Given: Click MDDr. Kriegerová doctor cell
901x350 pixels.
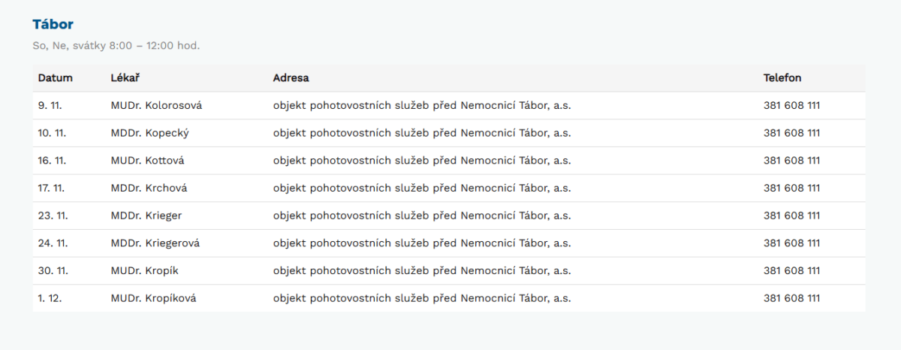Looking at the screenshot, I should (155, 243).
